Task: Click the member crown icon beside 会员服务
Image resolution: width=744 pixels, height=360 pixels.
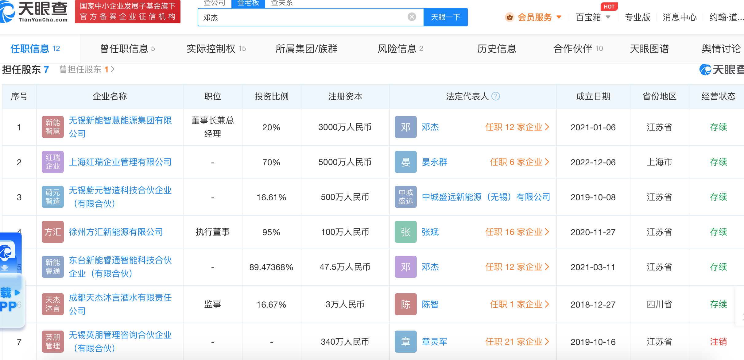Action: (510, 17)
